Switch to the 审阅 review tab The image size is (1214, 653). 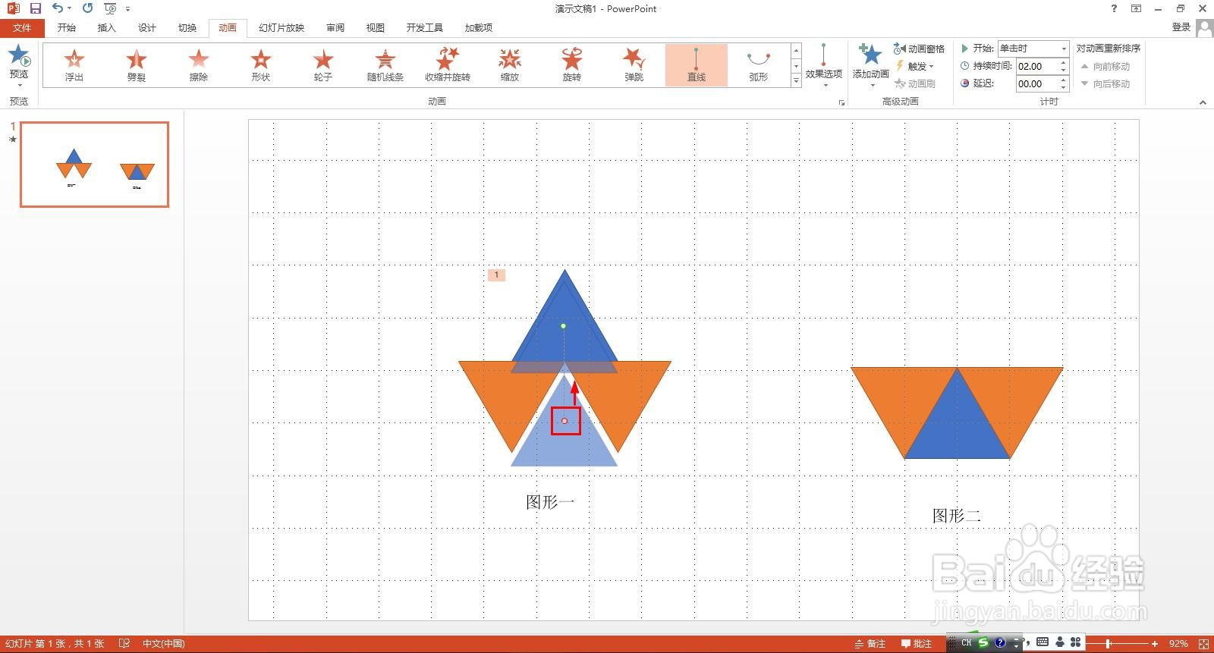pyautogui.click(x=335, y=27)
